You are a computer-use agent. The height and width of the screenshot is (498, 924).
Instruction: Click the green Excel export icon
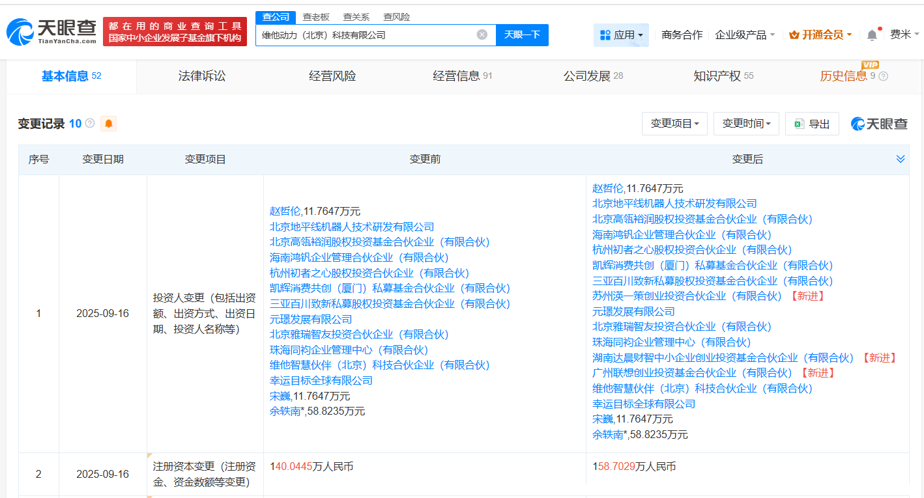coord(799,123)
